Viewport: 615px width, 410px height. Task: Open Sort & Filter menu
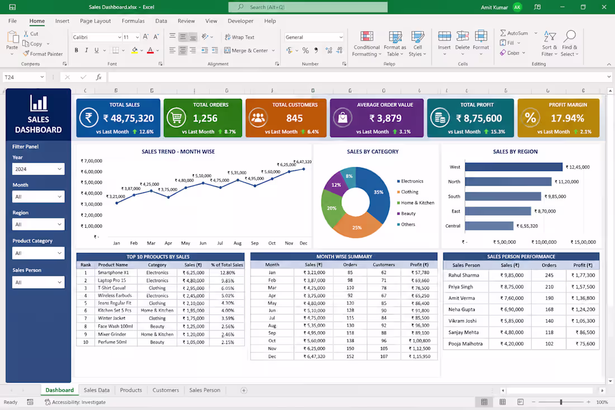pyautogui.click(x=550, y=44)
